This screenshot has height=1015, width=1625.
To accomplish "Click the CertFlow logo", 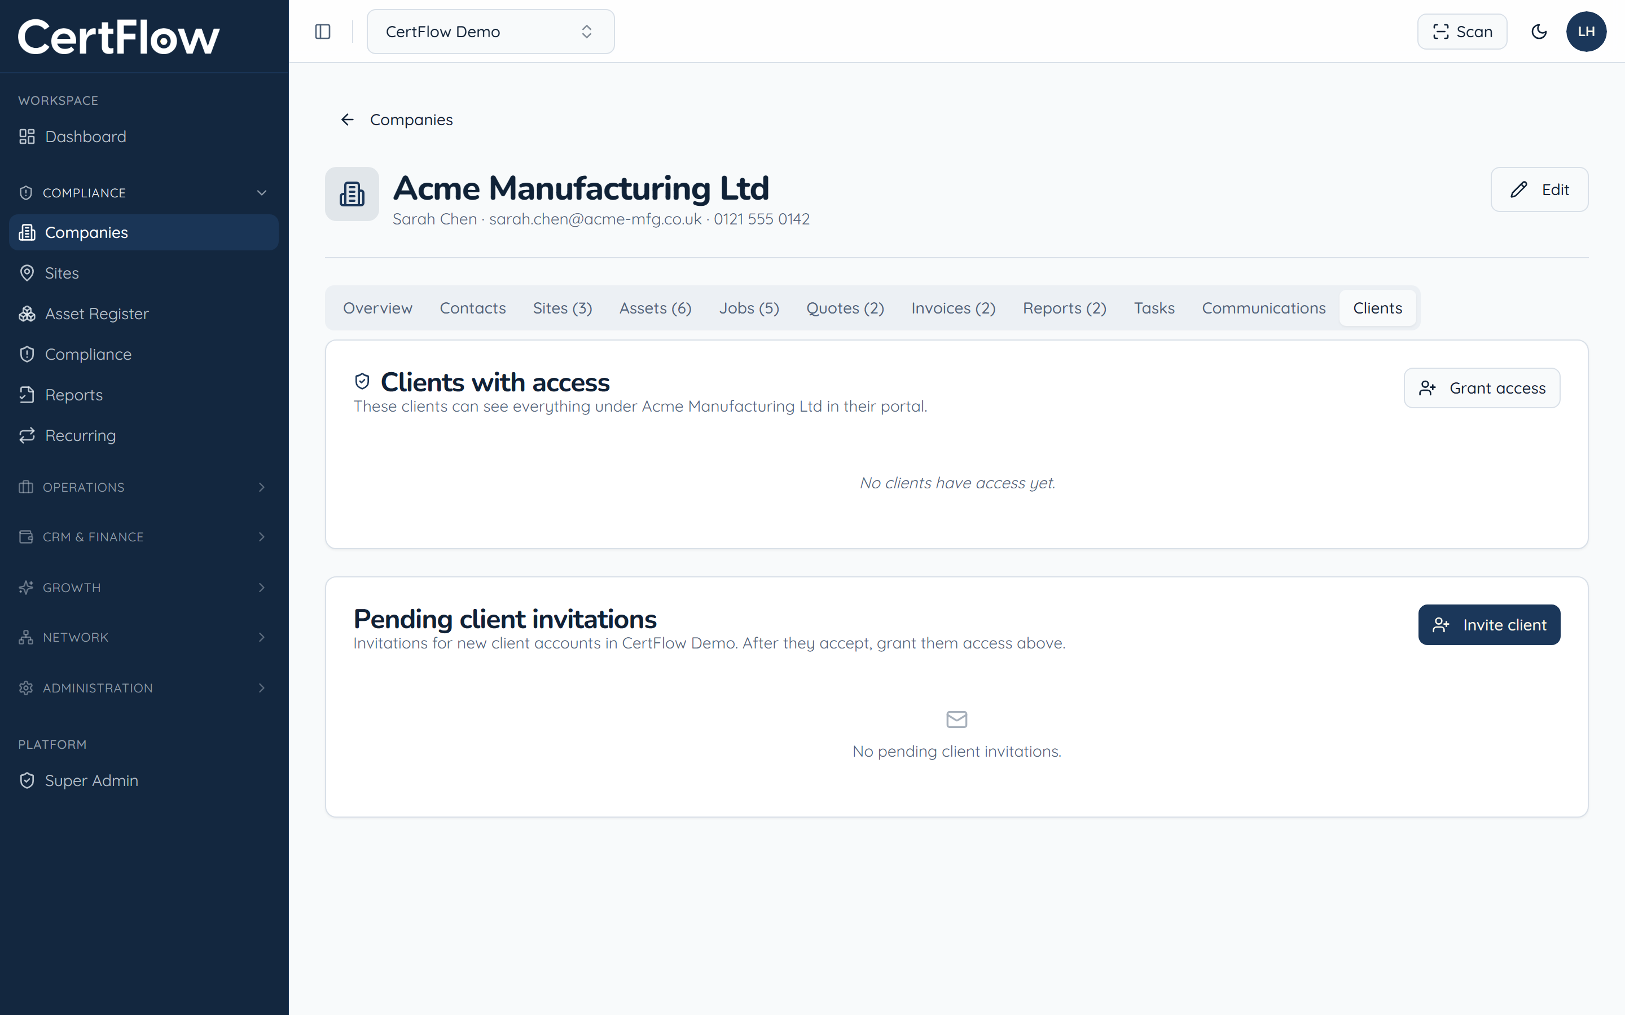I will coord(118,37).
